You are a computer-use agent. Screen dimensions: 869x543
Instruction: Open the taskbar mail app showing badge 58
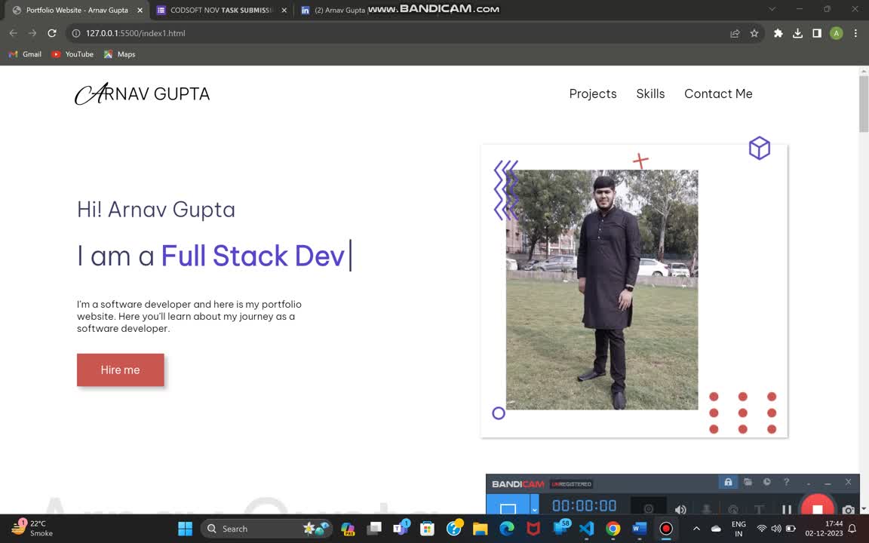point(560,529)
